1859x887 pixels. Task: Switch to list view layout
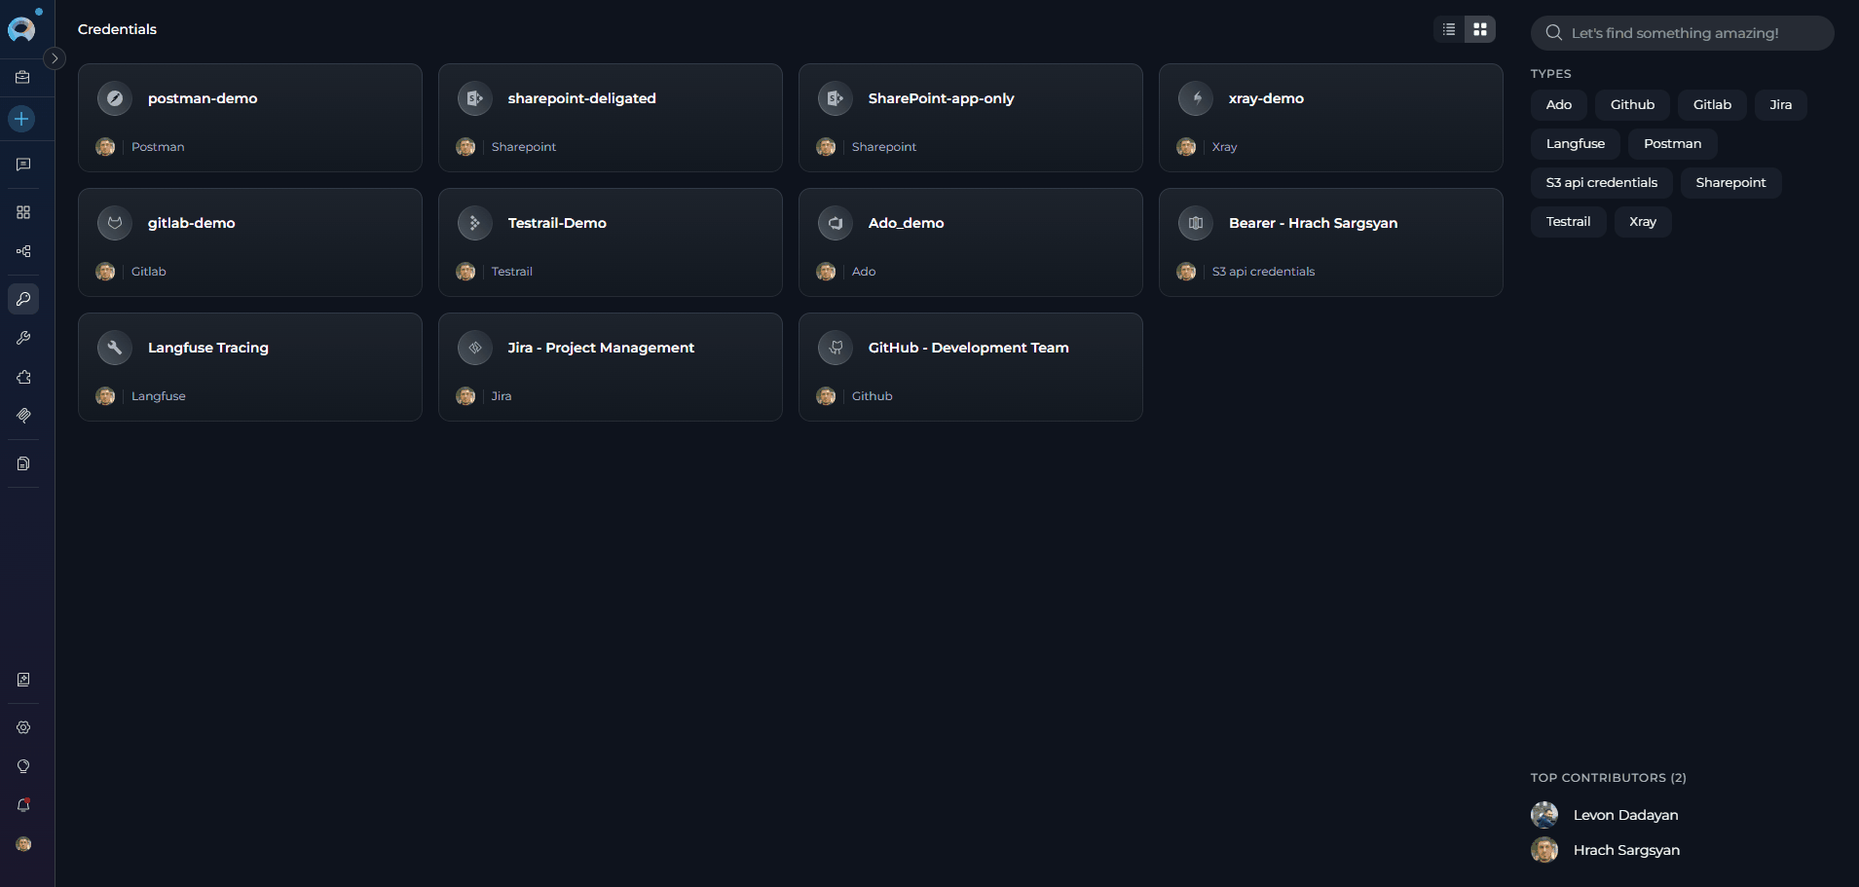coord(1449,29)
